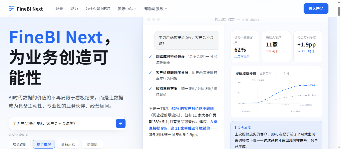Click the 试试这些问题 caption
Viewport: 341px width, 149px height.
tap(19, 135)
